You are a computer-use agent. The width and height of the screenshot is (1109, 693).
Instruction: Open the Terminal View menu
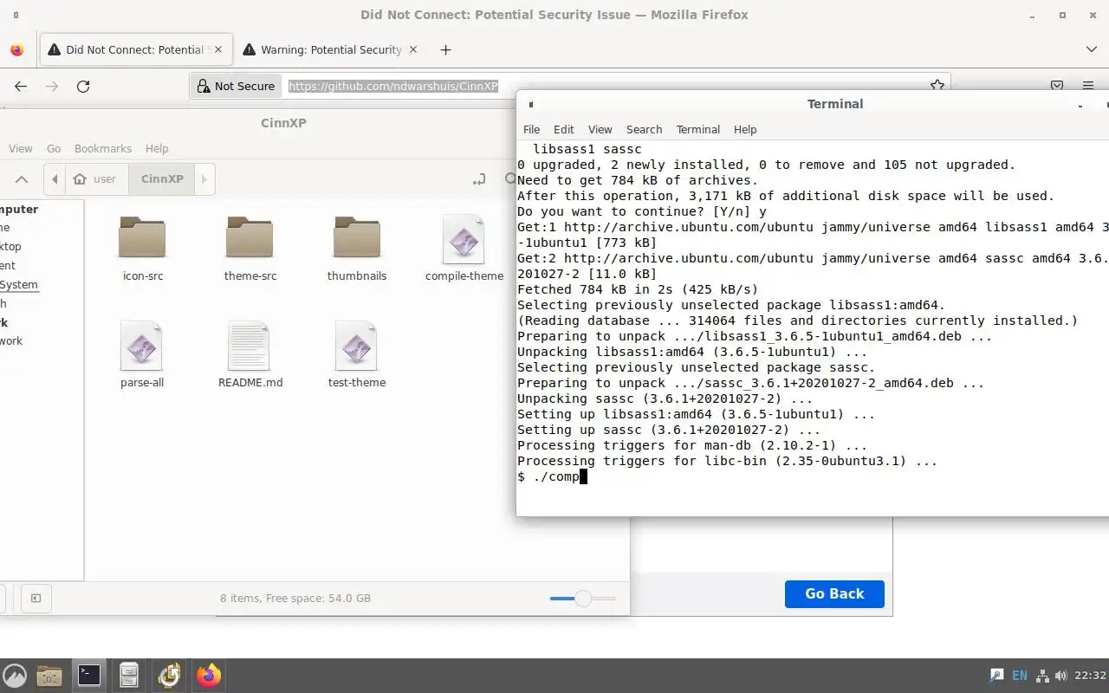[600, 129]
